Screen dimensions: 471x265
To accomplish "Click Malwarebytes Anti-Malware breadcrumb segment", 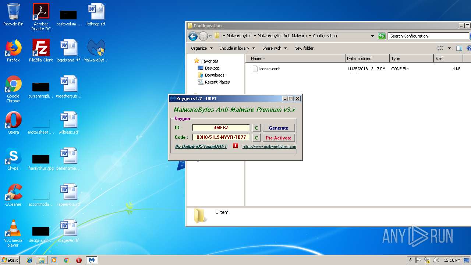I will click(282, 36).
